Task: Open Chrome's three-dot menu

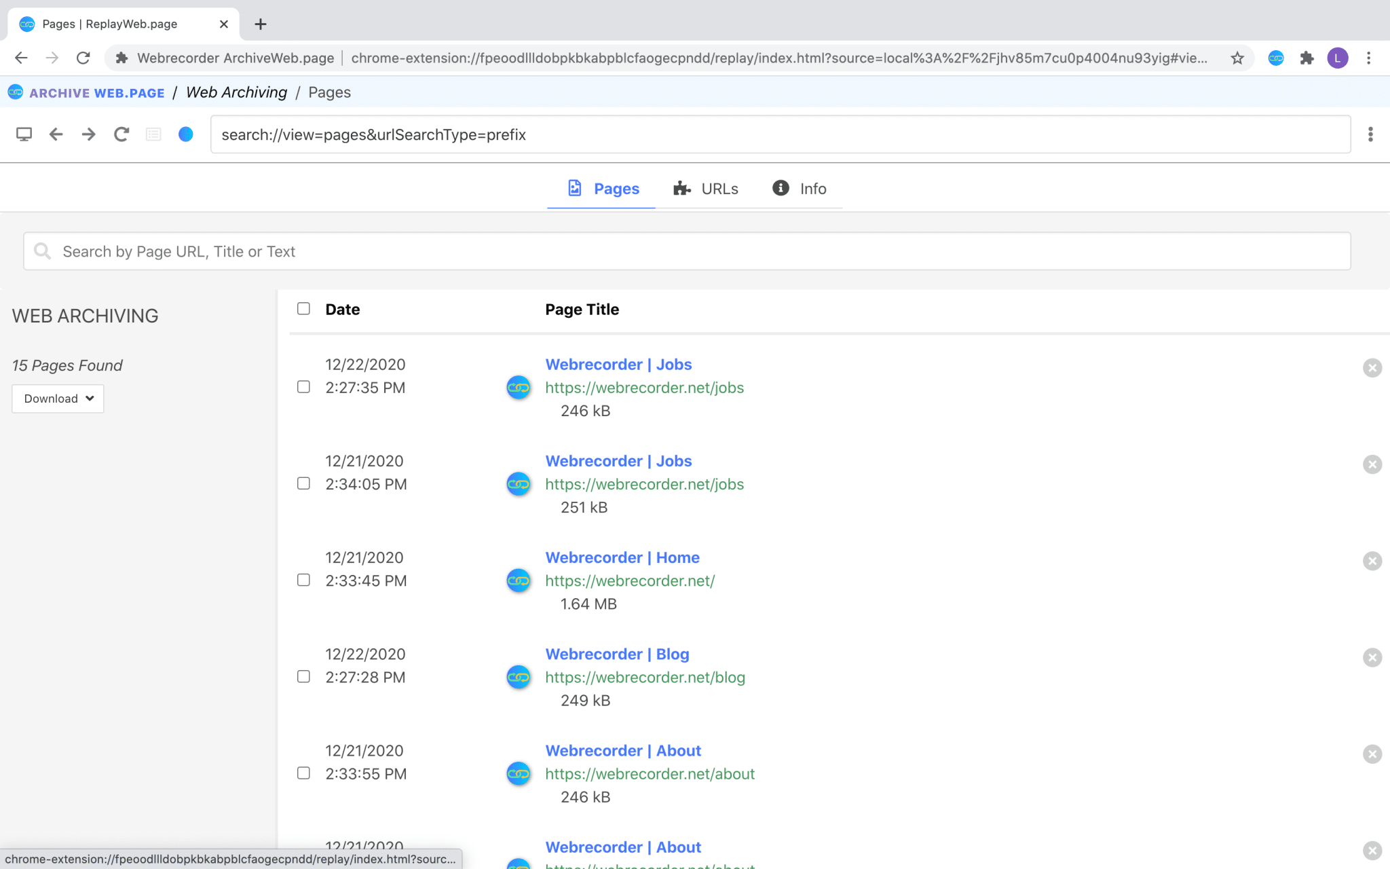Action: tap(1368, 58)
